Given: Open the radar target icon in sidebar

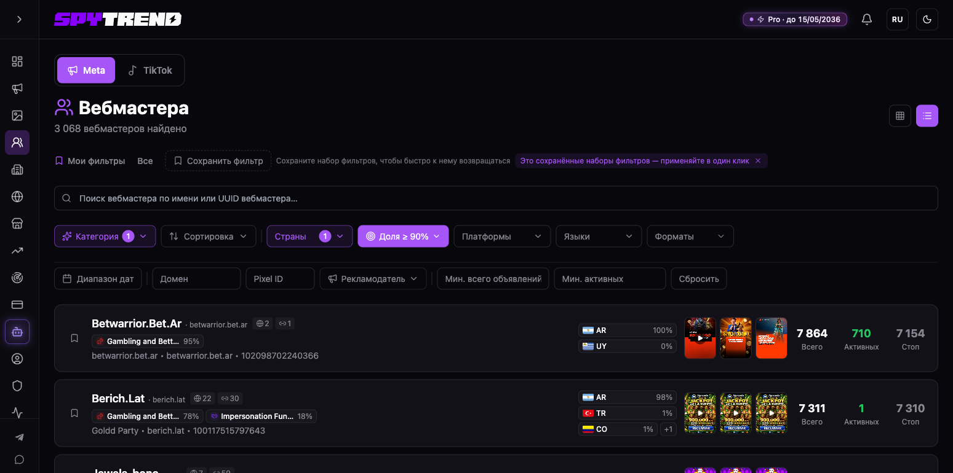Looking at the screenshot, I should [x=17, y=278].
